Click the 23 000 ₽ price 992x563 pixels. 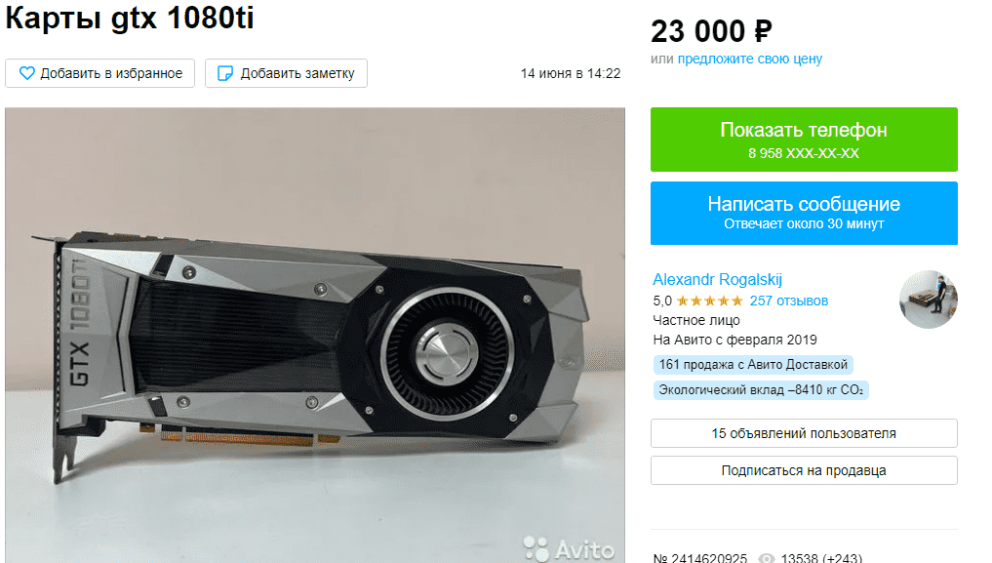711,31
